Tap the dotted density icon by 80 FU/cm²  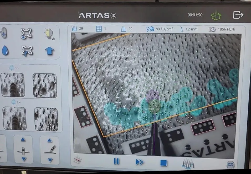click(150, 29)
